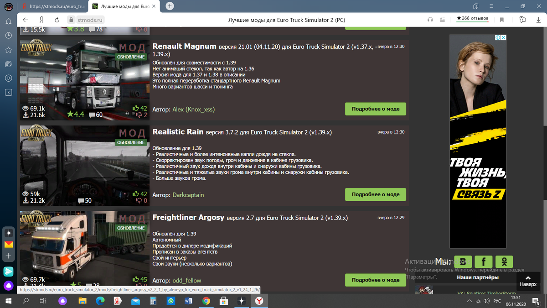Click Подробнее о моде for Renault Magnum

[x=376, y=109]
